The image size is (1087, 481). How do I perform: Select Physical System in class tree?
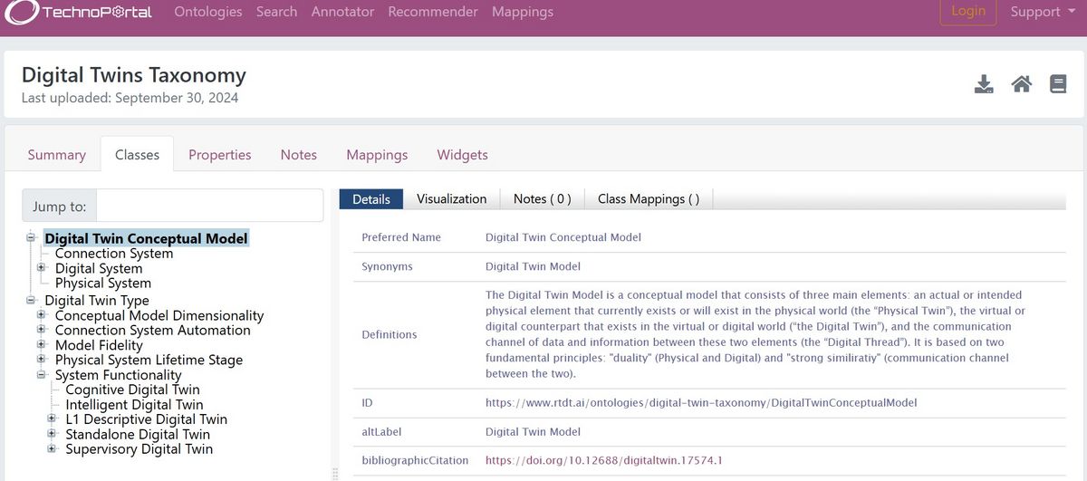click(x=102, y=283)
